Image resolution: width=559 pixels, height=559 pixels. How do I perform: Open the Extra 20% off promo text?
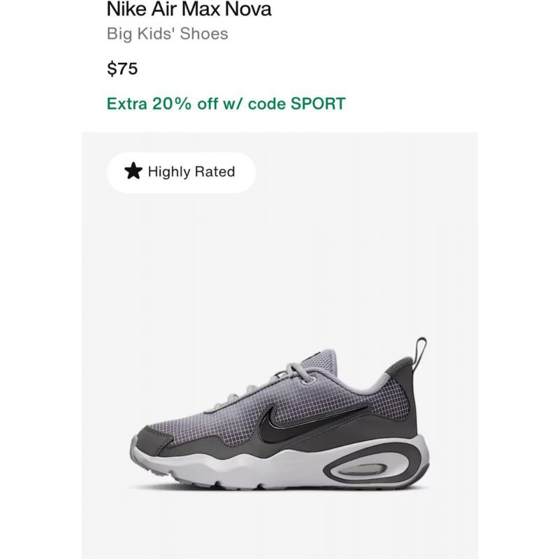[x=226, y=103]
